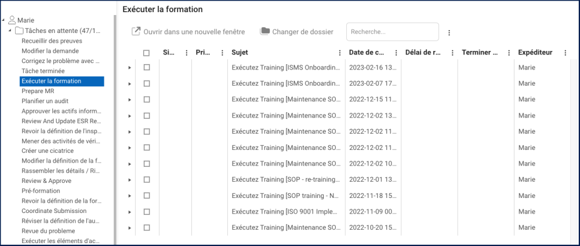Screen dimensions: 580x246
Task: Open the Sujet column menu icon
Action: (339, 53)
